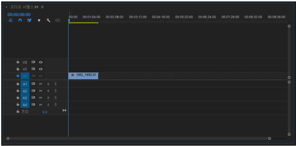
Task: Toggle sync lock on V2
Action: pos(33,69)
